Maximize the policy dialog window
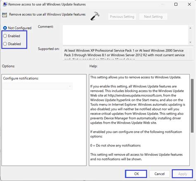Image resolution: width=196 pixels, height=181 pixels. 176,4
